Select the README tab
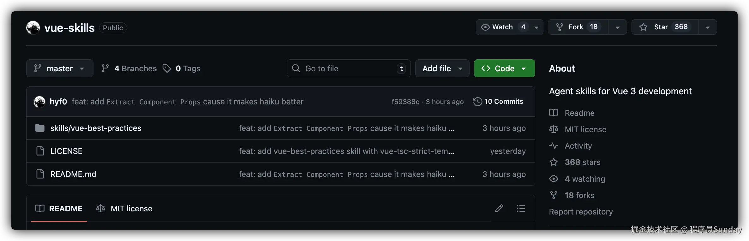 tap(59, 209)
